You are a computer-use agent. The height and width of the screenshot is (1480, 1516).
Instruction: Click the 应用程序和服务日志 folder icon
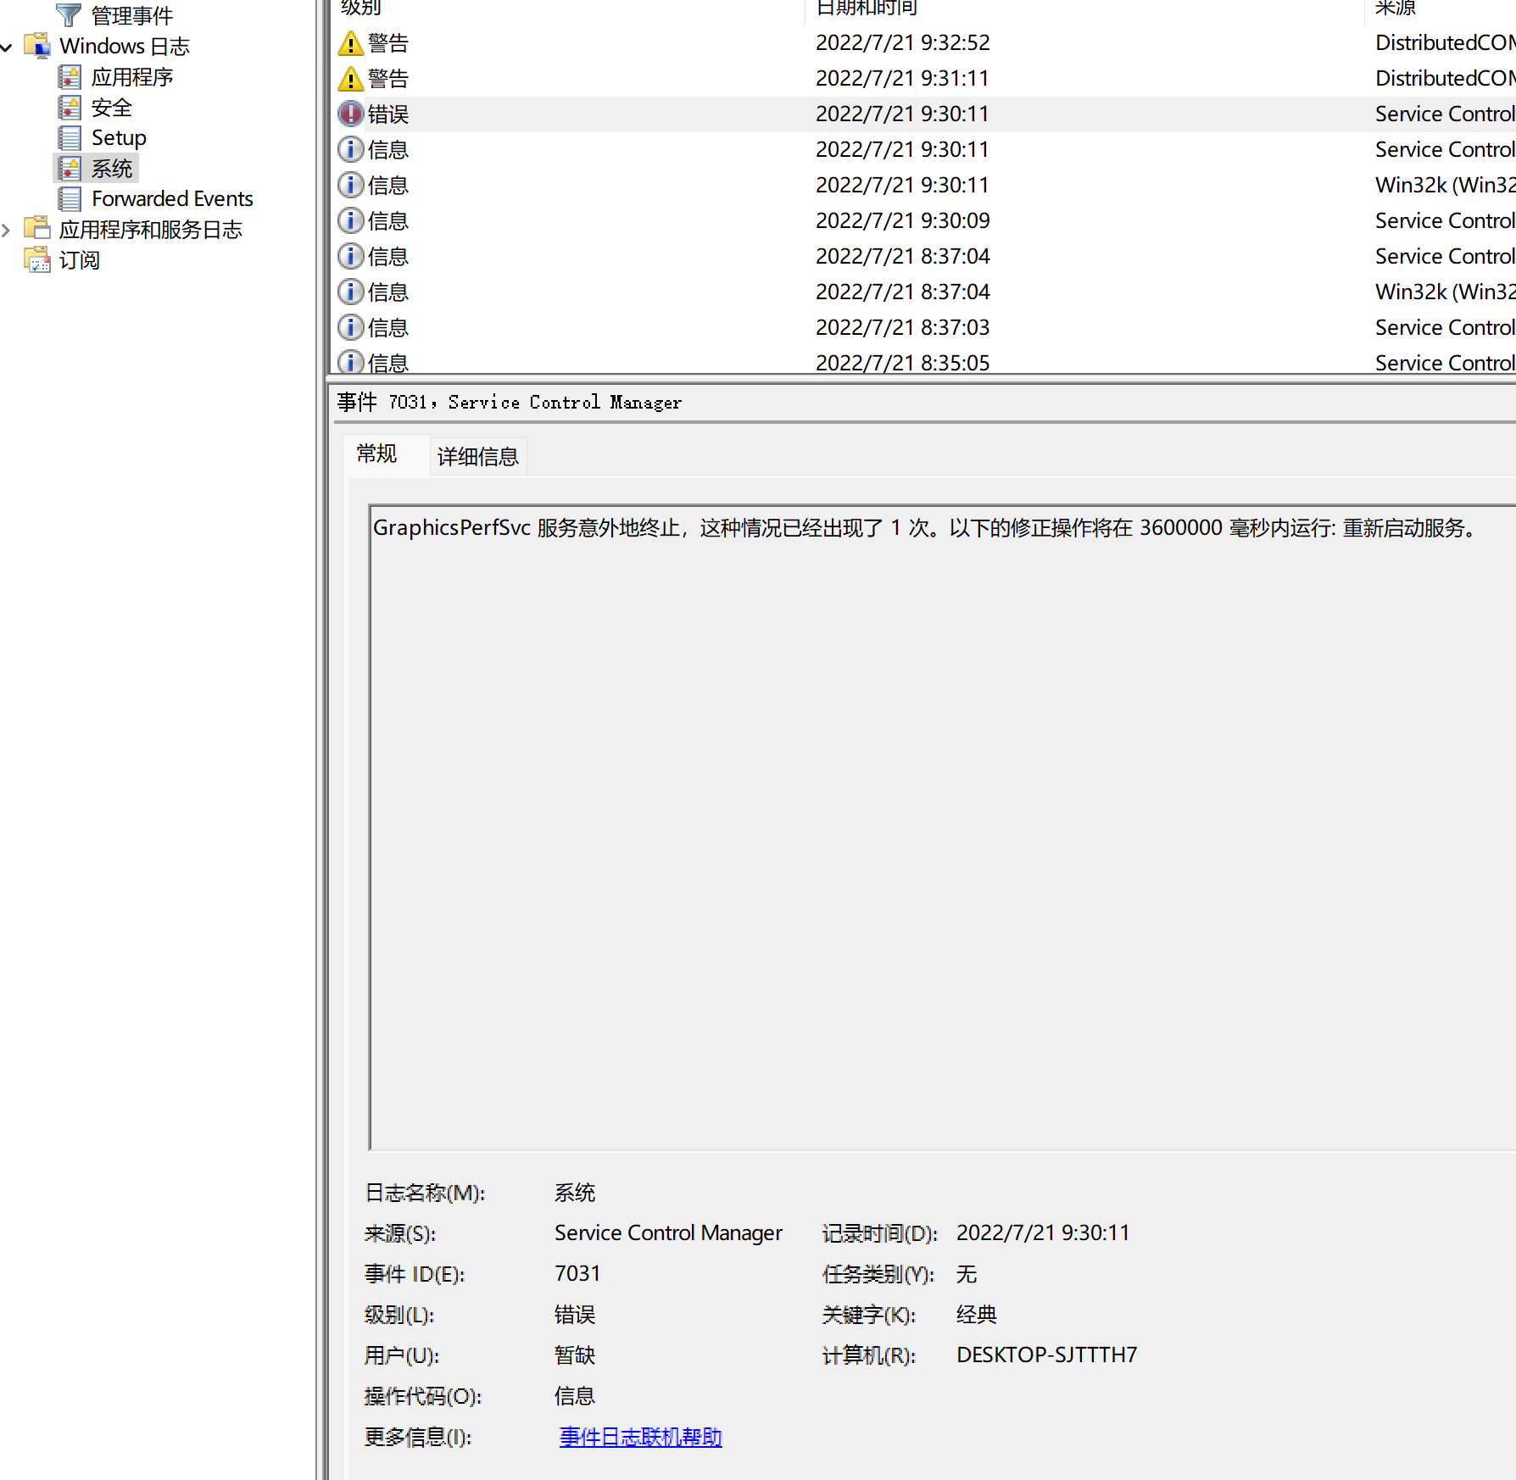point(37,228)
